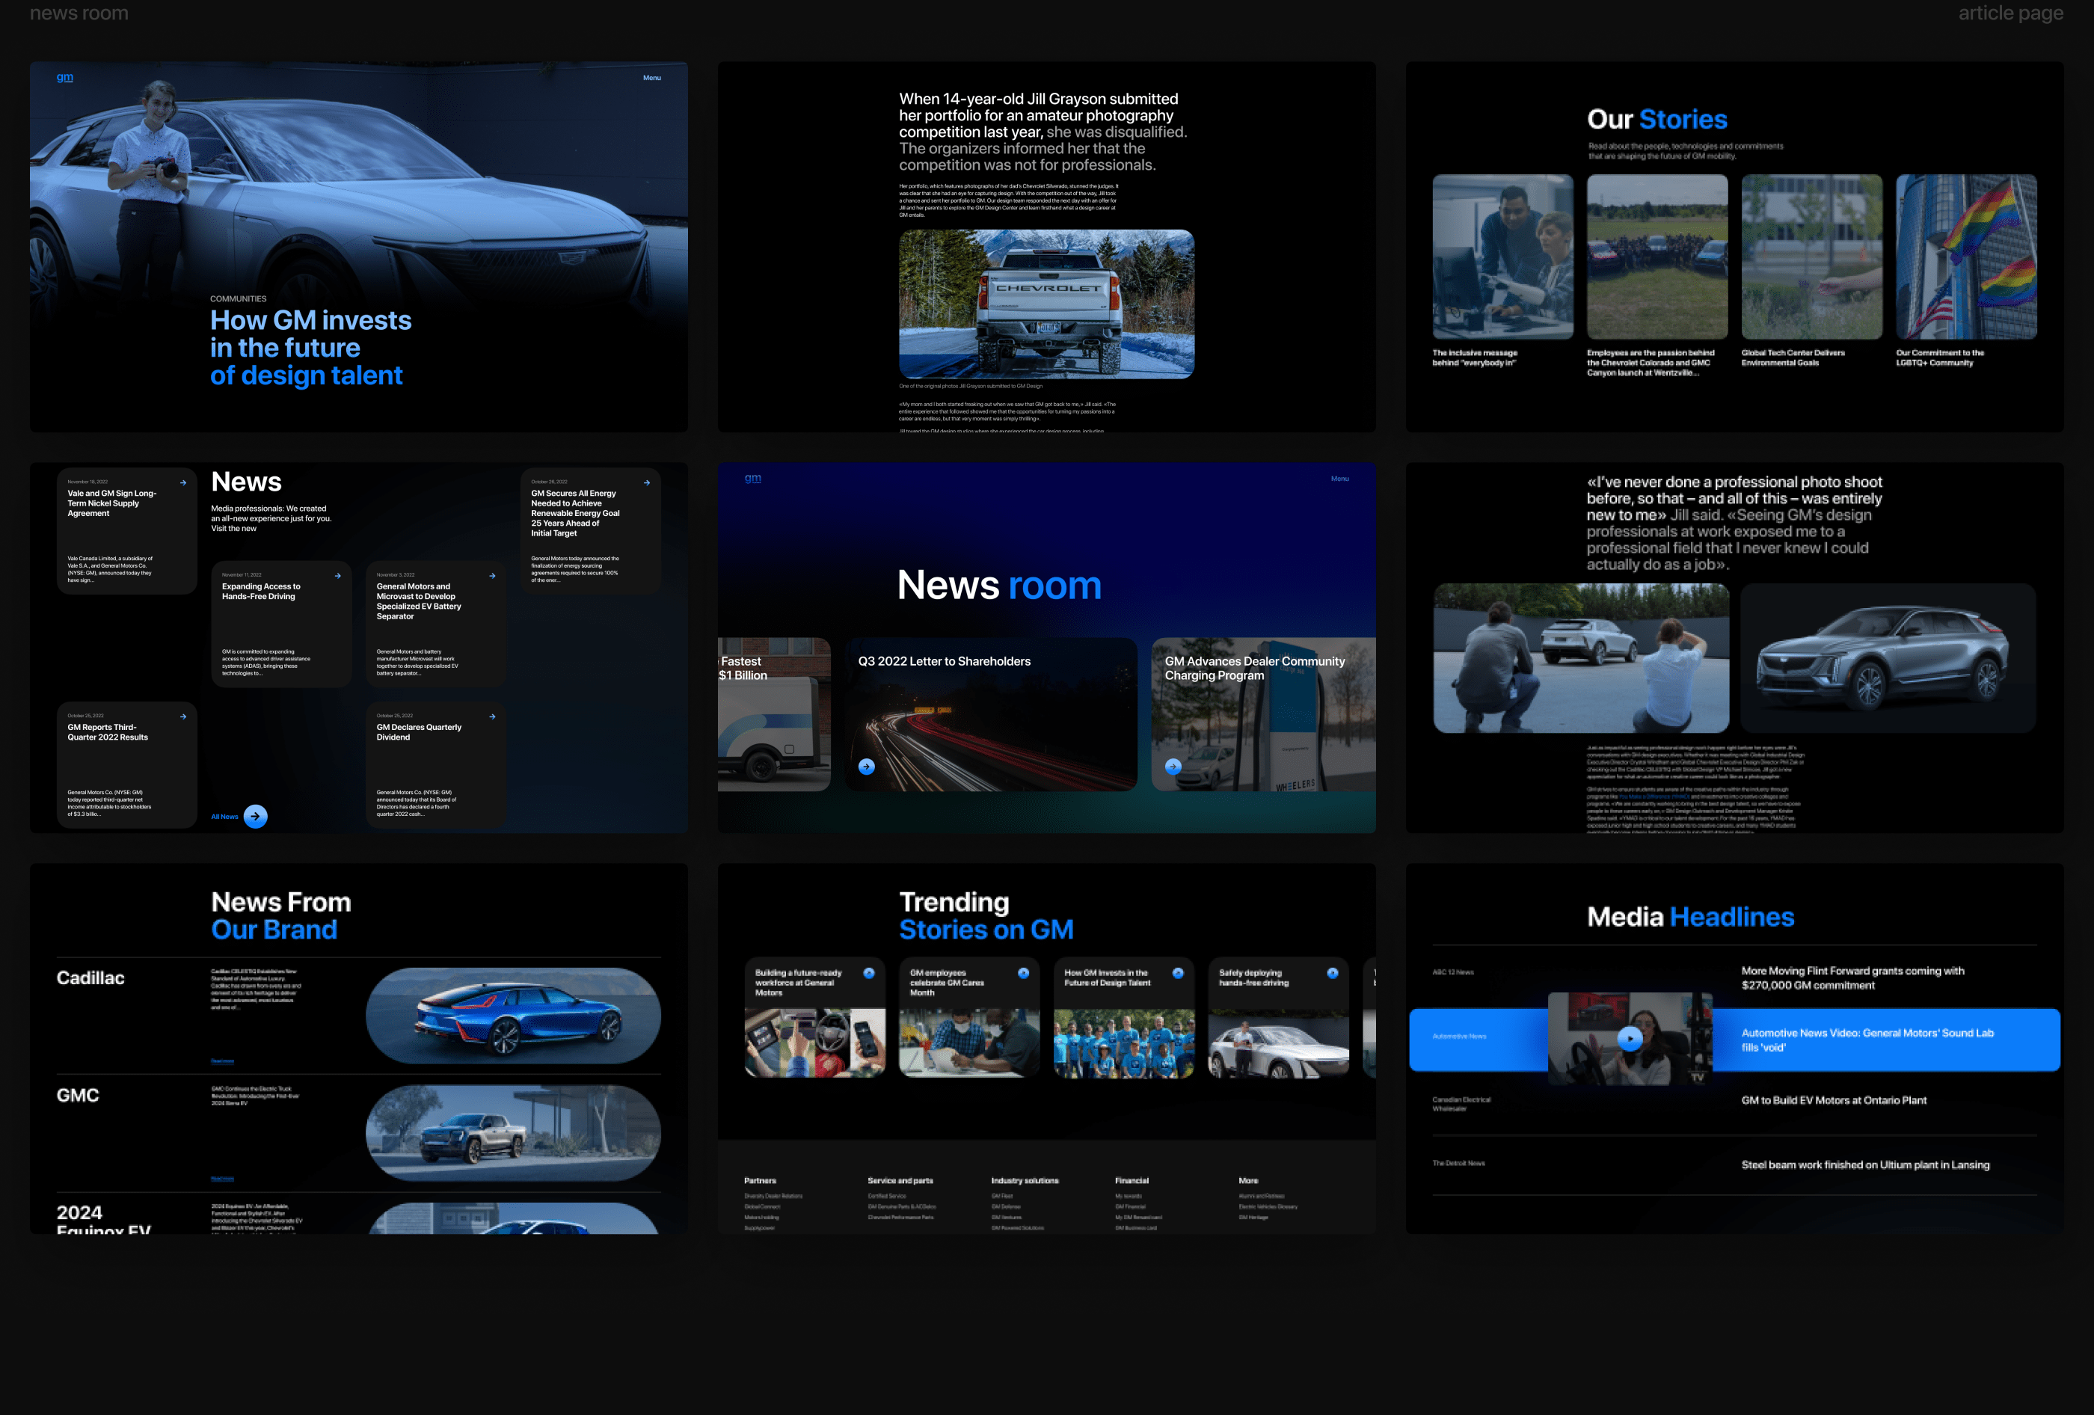The image size is (2094, 1415).
Task: Open the Menu on the design talent hero page
Action: [x=651, y=78]
